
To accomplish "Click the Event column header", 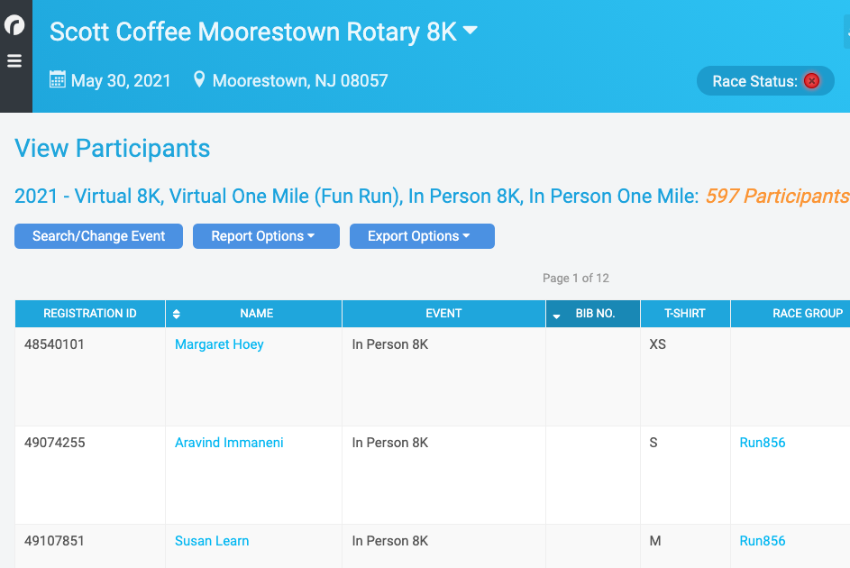I will coord(443,314).
